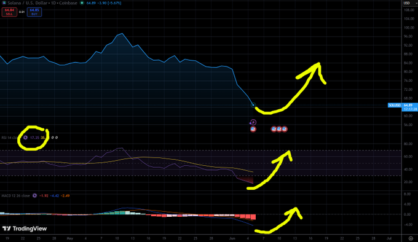Image resolution: width=418 pixels, height=242 pixels.
Task: Click the MACD indicator settings icon
Action: [x=34, y=196]
